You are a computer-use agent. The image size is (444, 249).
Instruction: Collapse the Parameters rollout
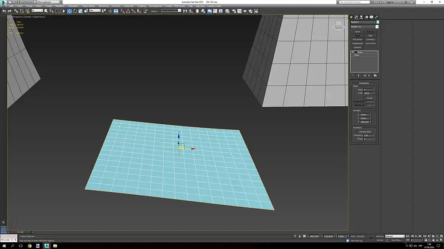click(364, 83)
